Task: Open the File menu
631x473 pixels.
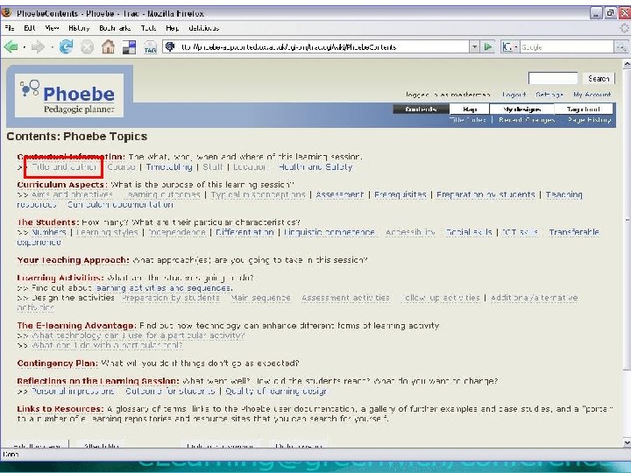Action: click(10, 28)
